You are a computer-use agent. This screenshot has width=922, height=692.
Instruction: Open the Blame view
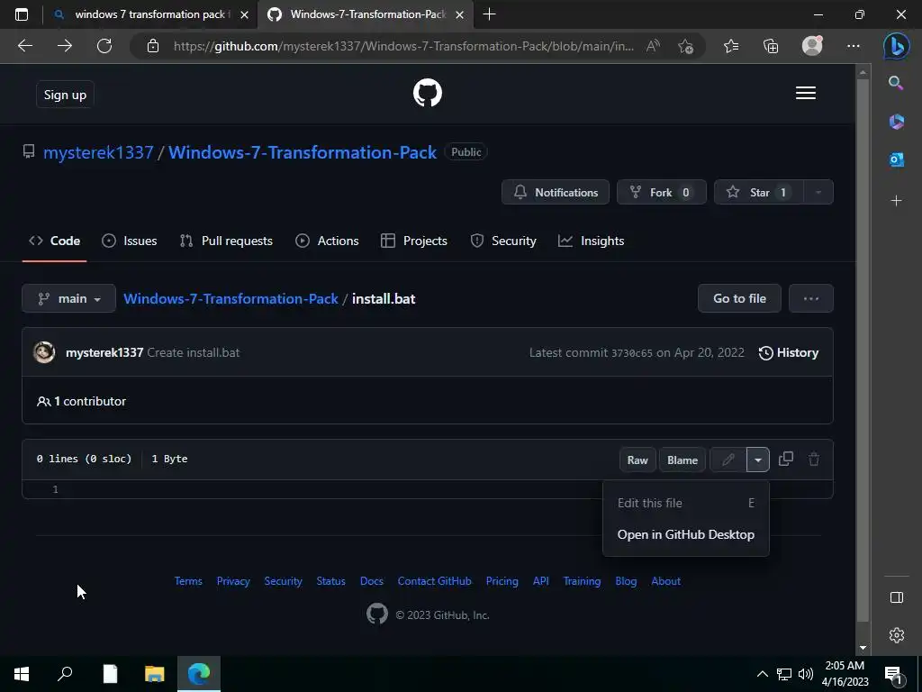[x=682, y=460]
